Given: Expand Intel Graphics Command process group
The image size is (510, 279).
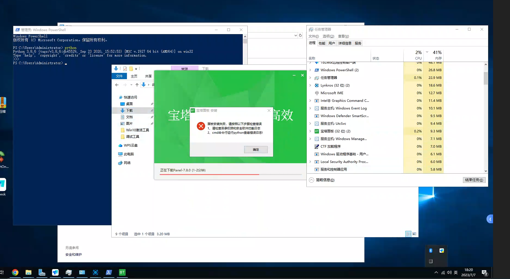Looking at the screenshot, I should coord(310,100).
